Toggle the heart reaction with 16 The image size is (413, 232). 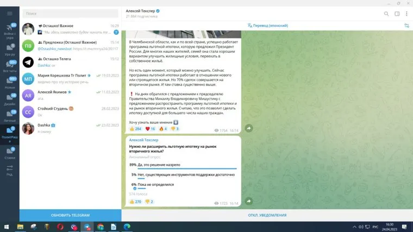point(151,129)
